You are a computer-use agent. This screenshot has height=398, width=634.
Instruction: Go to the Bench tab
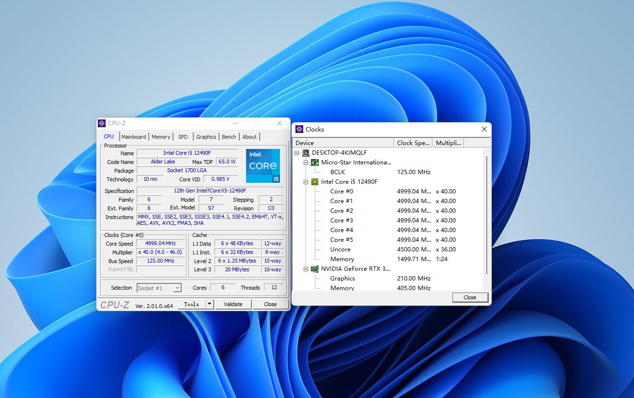tap(229, 137)
